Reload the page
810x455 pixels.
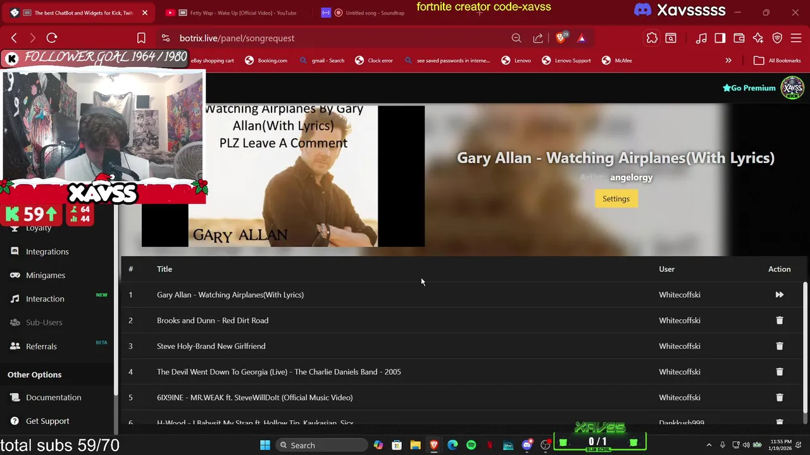coord(52,38)
